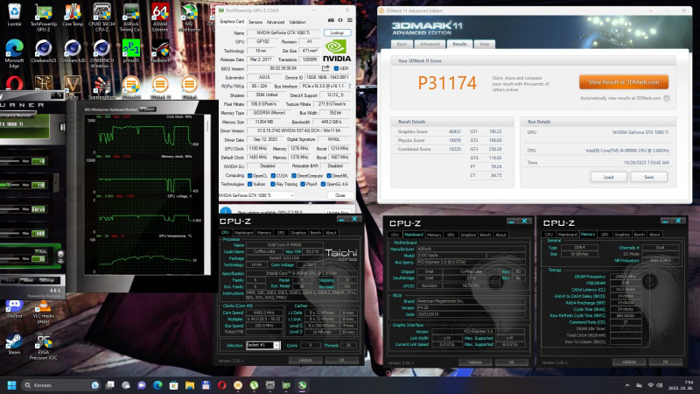
Task: Open Microsoft Store from the taskbar
Action: pos(173,385)
